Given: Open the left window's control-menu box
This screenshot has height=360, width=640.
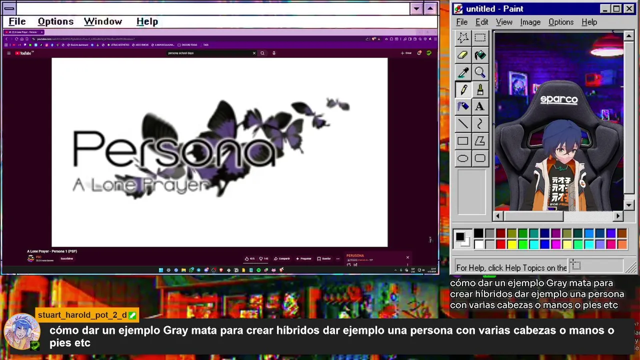Looking at the screenshot, I should click(x=9, y=8).
